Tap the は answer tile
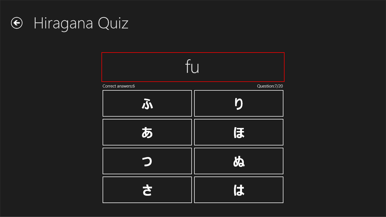The height and width of the screenshot is (217, 386). pyautogui.click(x=239, y=190)
